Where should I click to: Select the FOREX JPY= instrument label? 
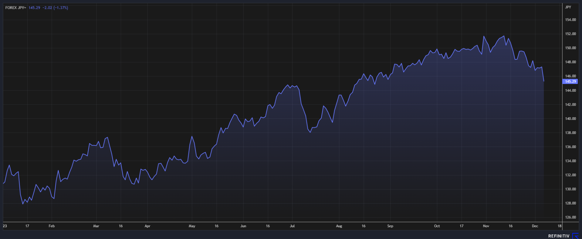[x=16, y=8]
